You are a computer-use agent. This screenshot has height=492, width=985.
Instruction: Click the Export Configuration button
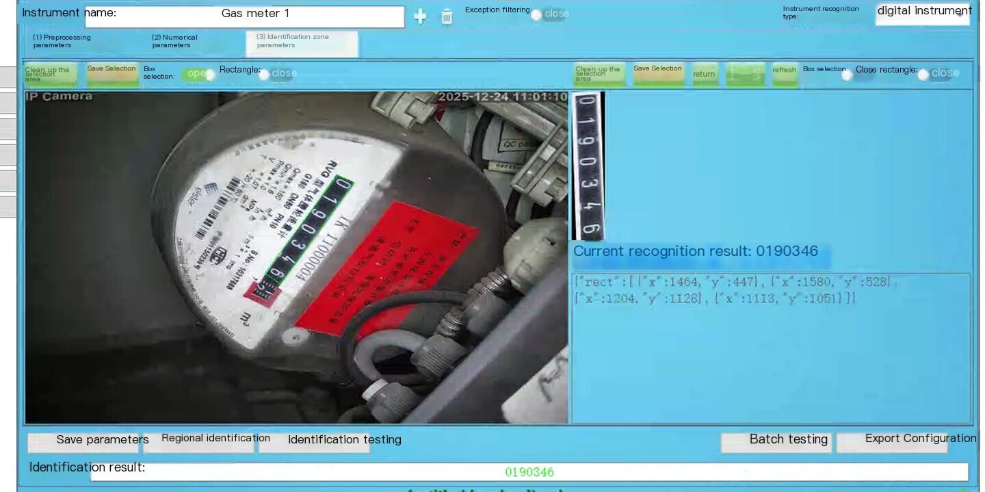tap(892, 442)
